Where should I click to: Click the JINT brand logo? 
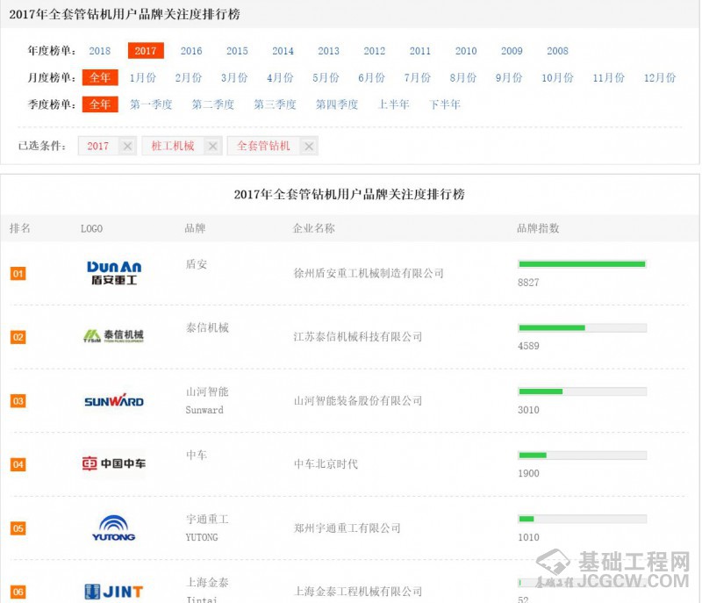tap(114, 591)
